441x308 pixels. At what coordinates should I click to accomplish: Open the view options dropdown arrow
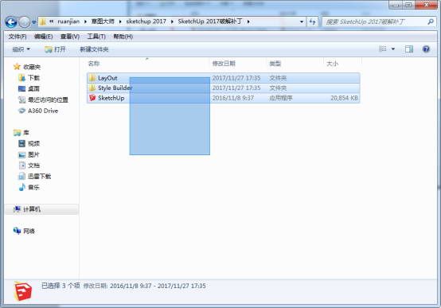[x=393, y=49]
